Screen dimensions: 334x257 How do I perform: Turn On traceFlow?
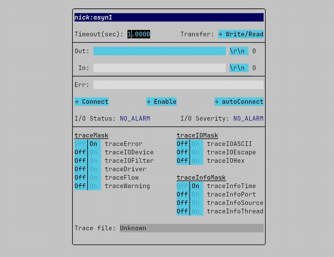pyautogui.click(x=94, y=178)
